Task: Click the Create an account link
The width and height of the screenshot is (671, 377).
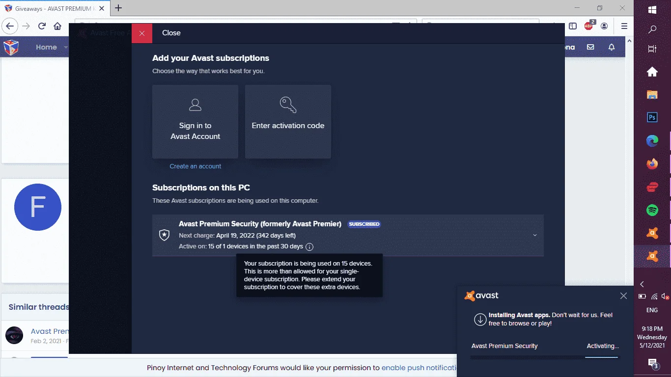Action: coord(196,166)
